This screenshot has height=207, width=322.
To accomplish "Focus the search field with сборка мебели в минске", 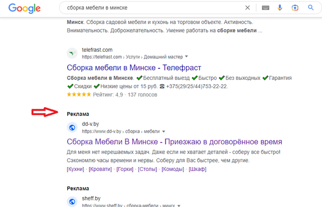I will click(152, 8).
